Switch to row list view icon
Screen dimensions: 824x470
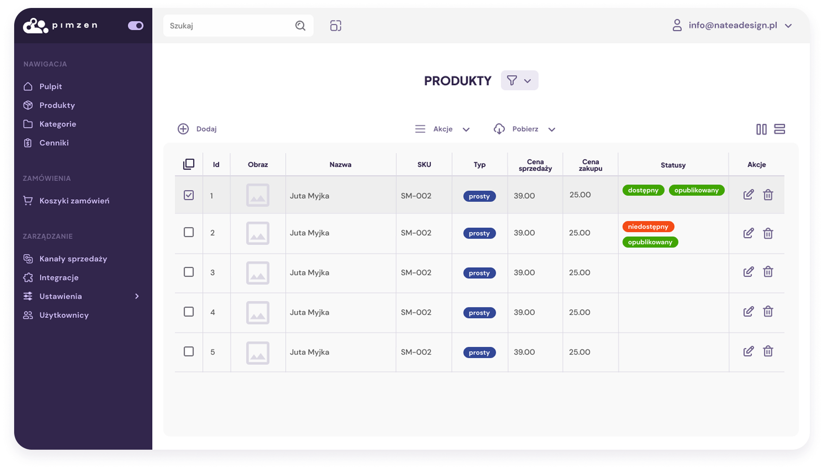pyautogui.click(x=779, y=129)
